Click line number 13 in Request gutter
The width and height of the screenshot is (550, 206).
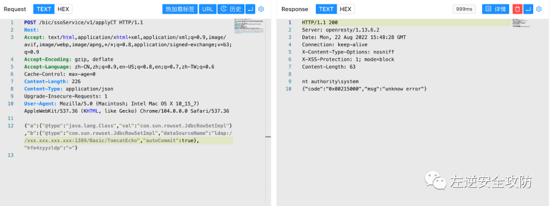(x=11, y=155)
